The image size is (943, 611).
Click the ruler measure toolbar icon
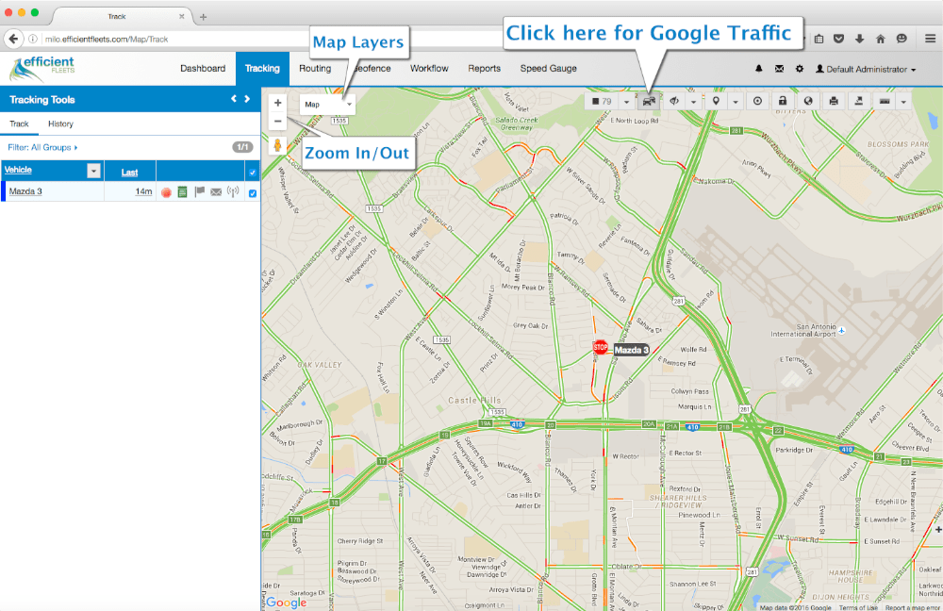click(885, 101)
